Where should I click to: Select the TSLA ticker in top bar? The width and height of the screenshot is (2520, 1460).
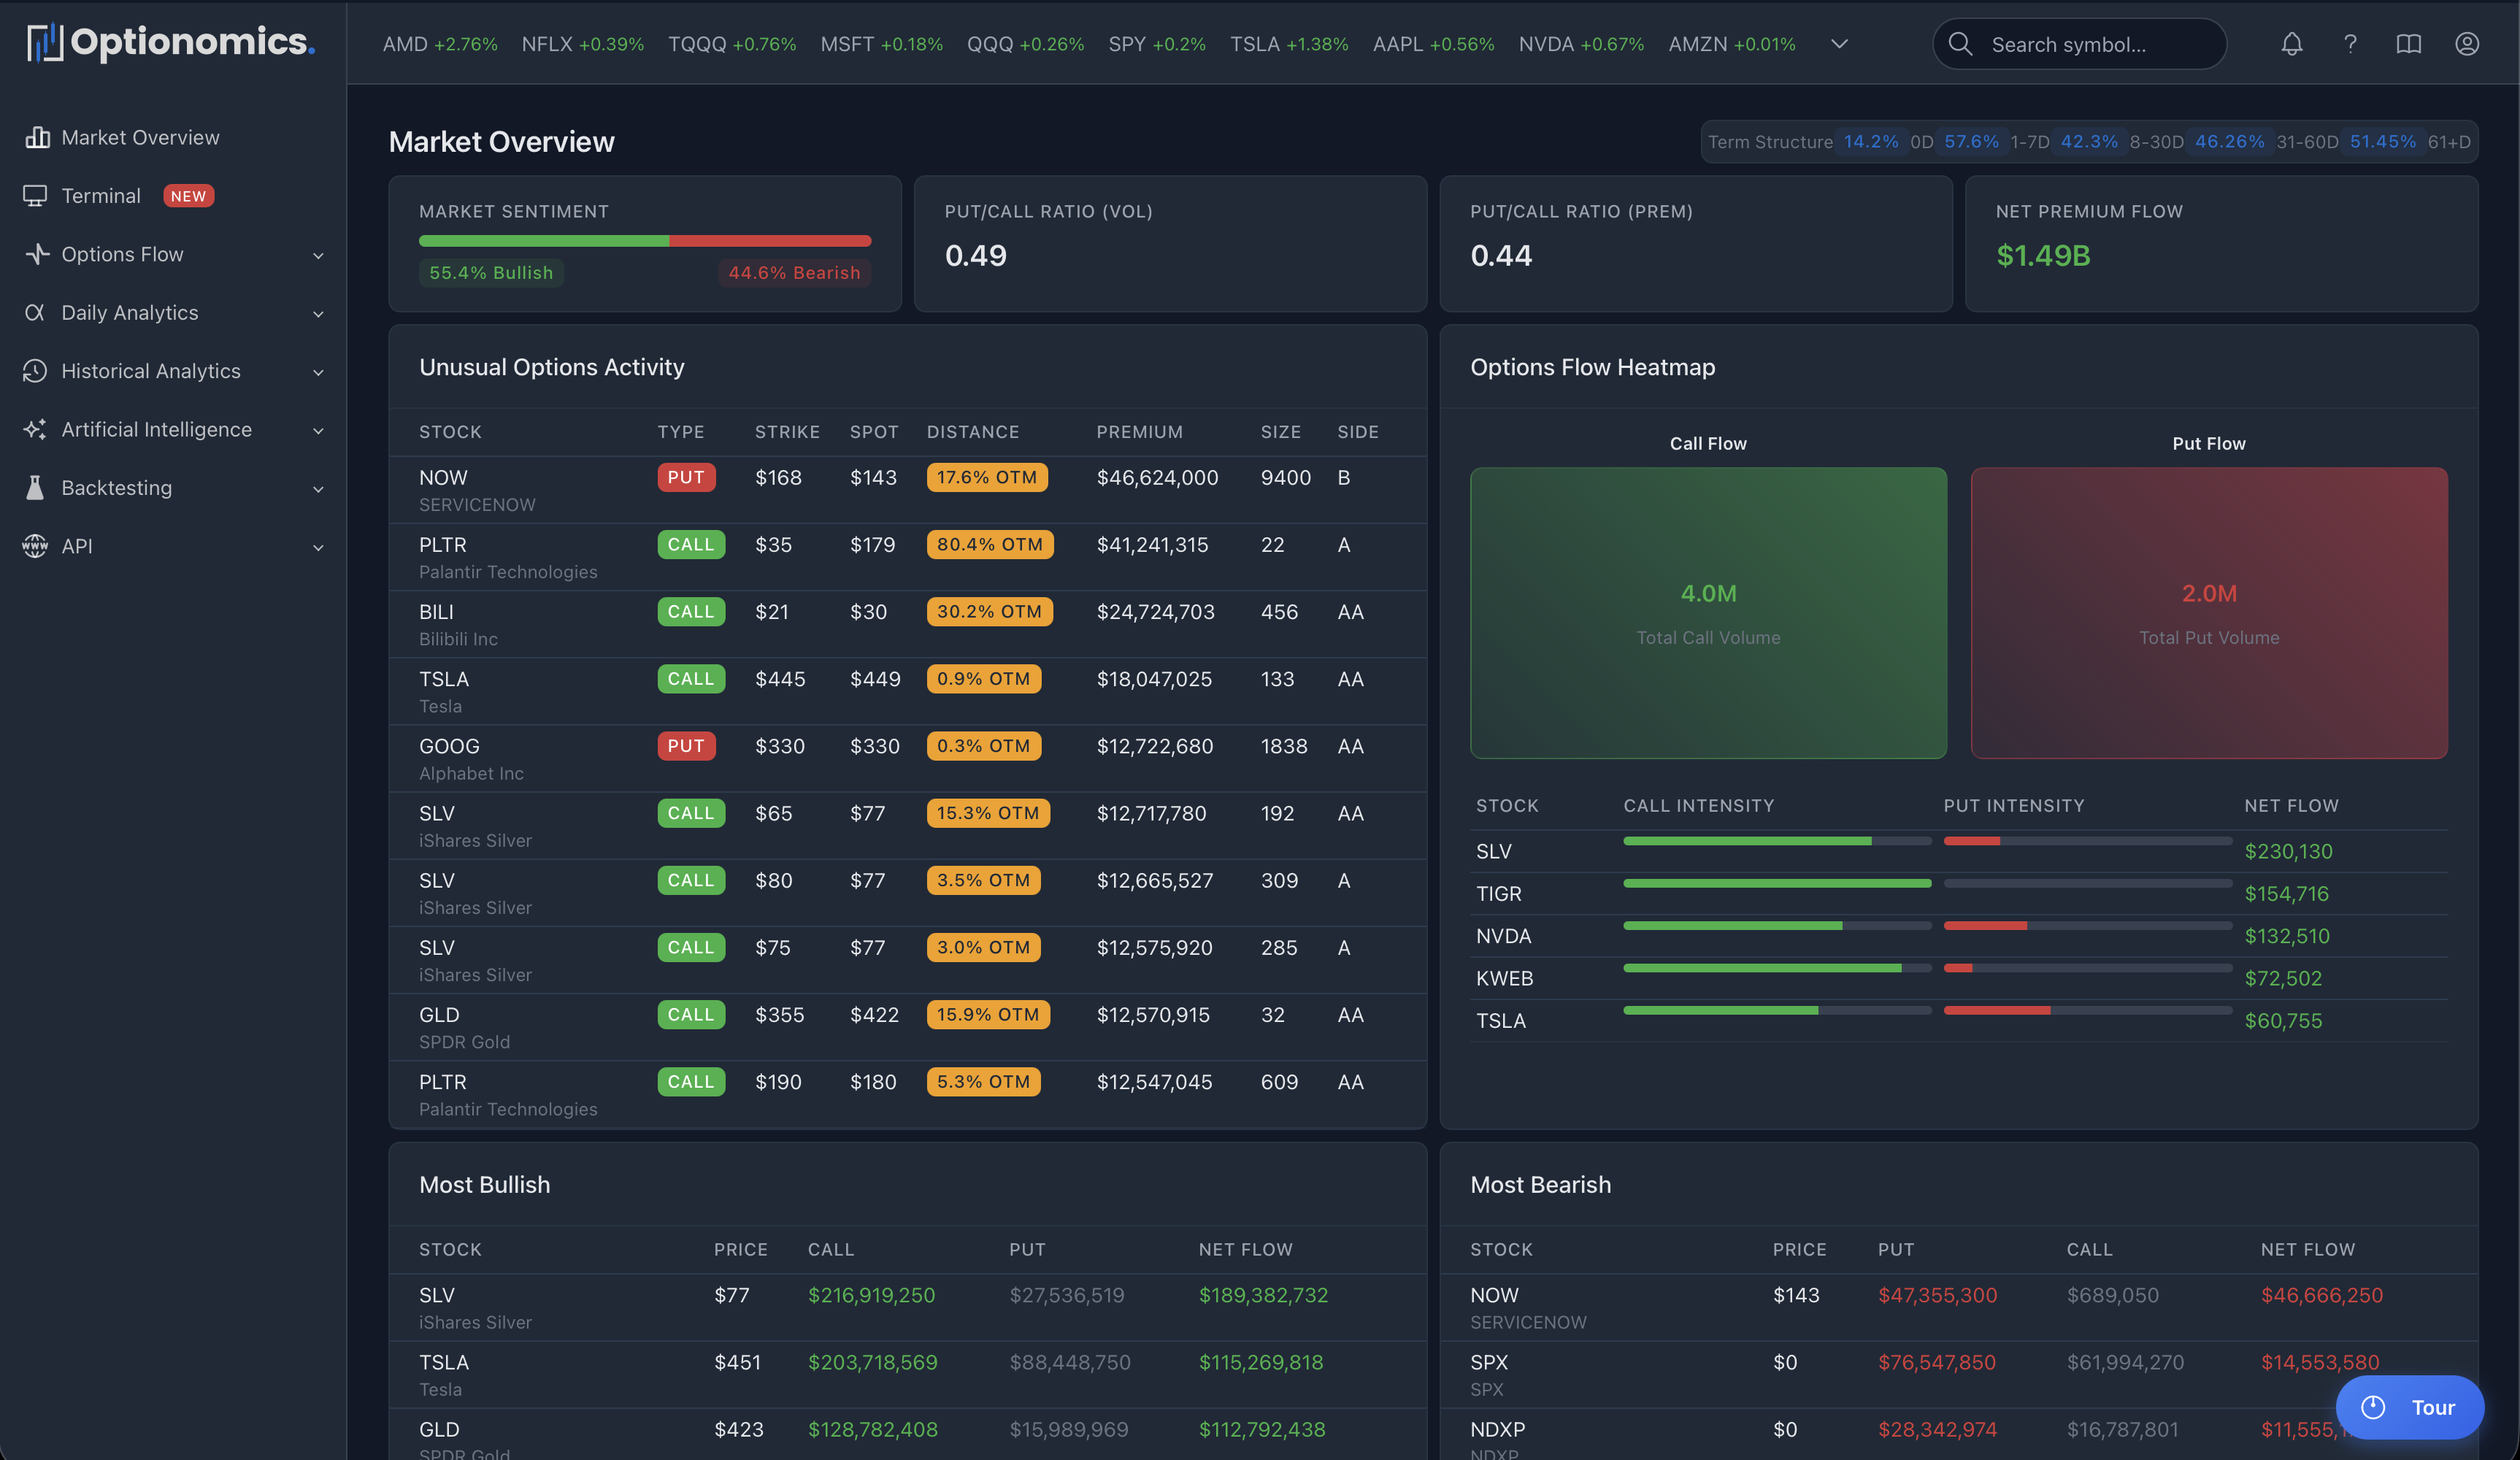click(x=1288, y=44)
